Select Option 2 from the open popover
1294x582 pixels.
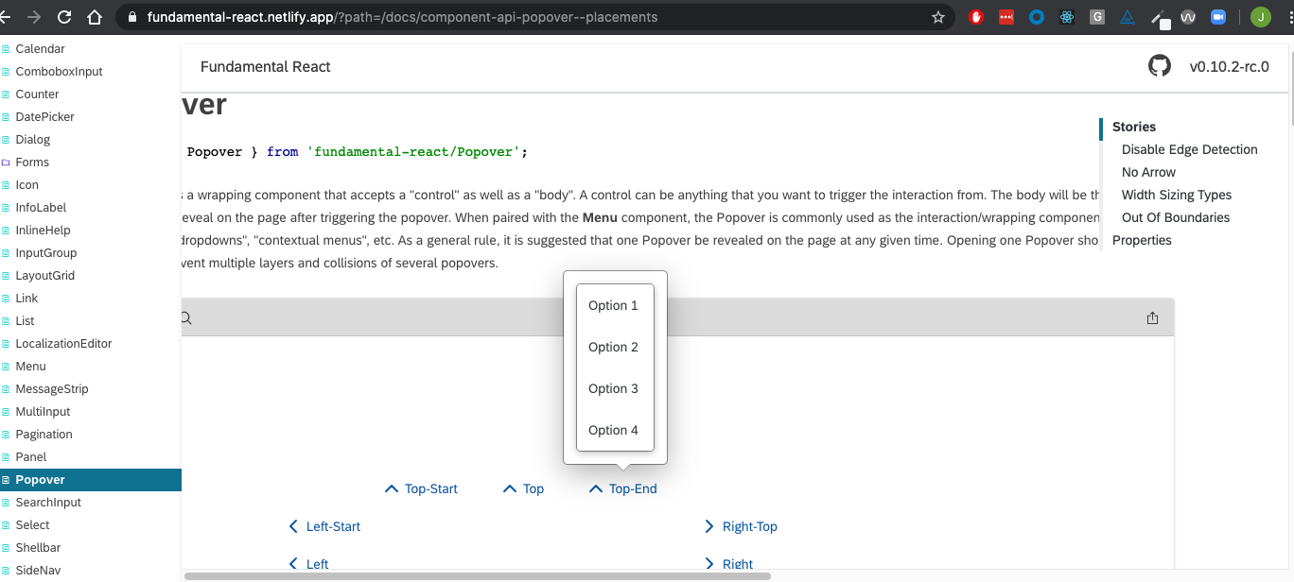point(613,347)
